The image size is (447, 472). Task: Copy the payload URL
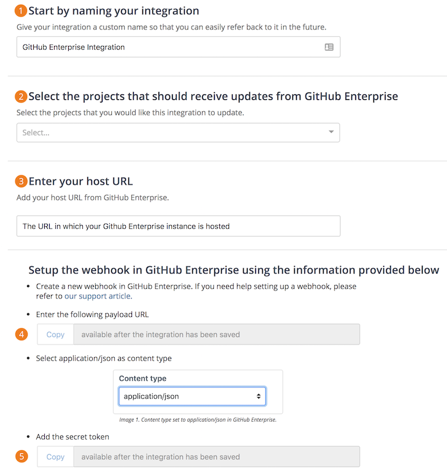[55, 335]
